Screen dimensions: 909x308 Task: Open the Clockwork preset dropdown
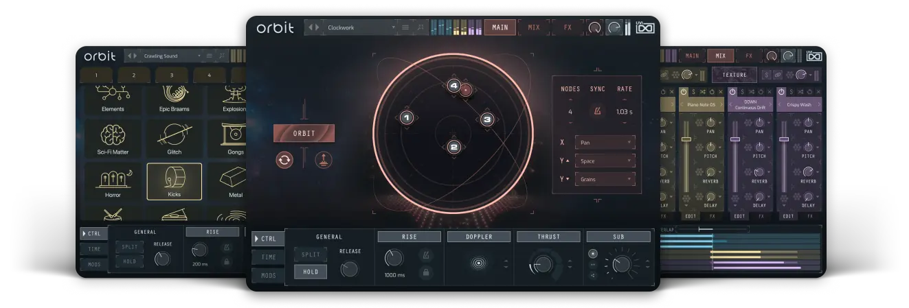[362, 27]
